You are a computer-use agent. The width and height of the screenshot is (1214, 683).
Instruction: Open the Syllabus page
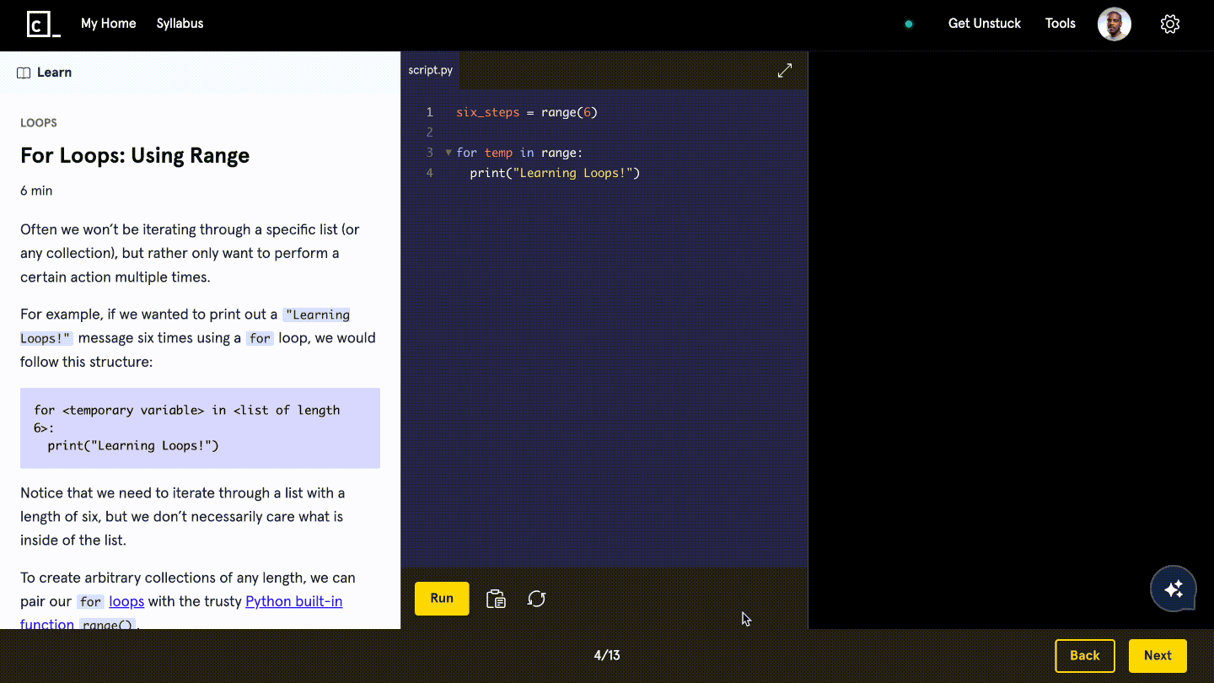(180, 24)
